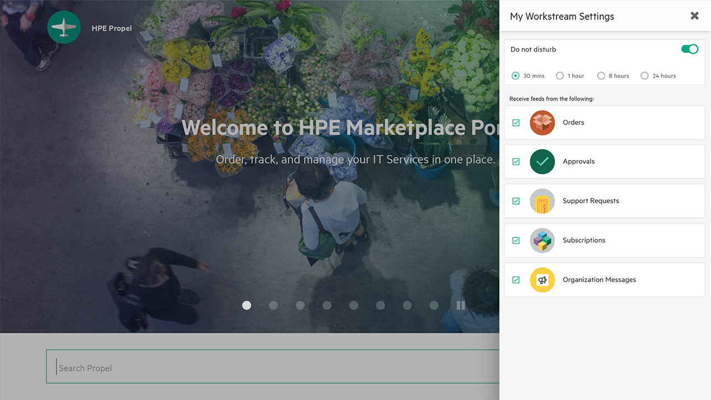This screenshot has width=711, height=400.
Task: Click the Support Requests label text
Action: click(x=590, y=201)
